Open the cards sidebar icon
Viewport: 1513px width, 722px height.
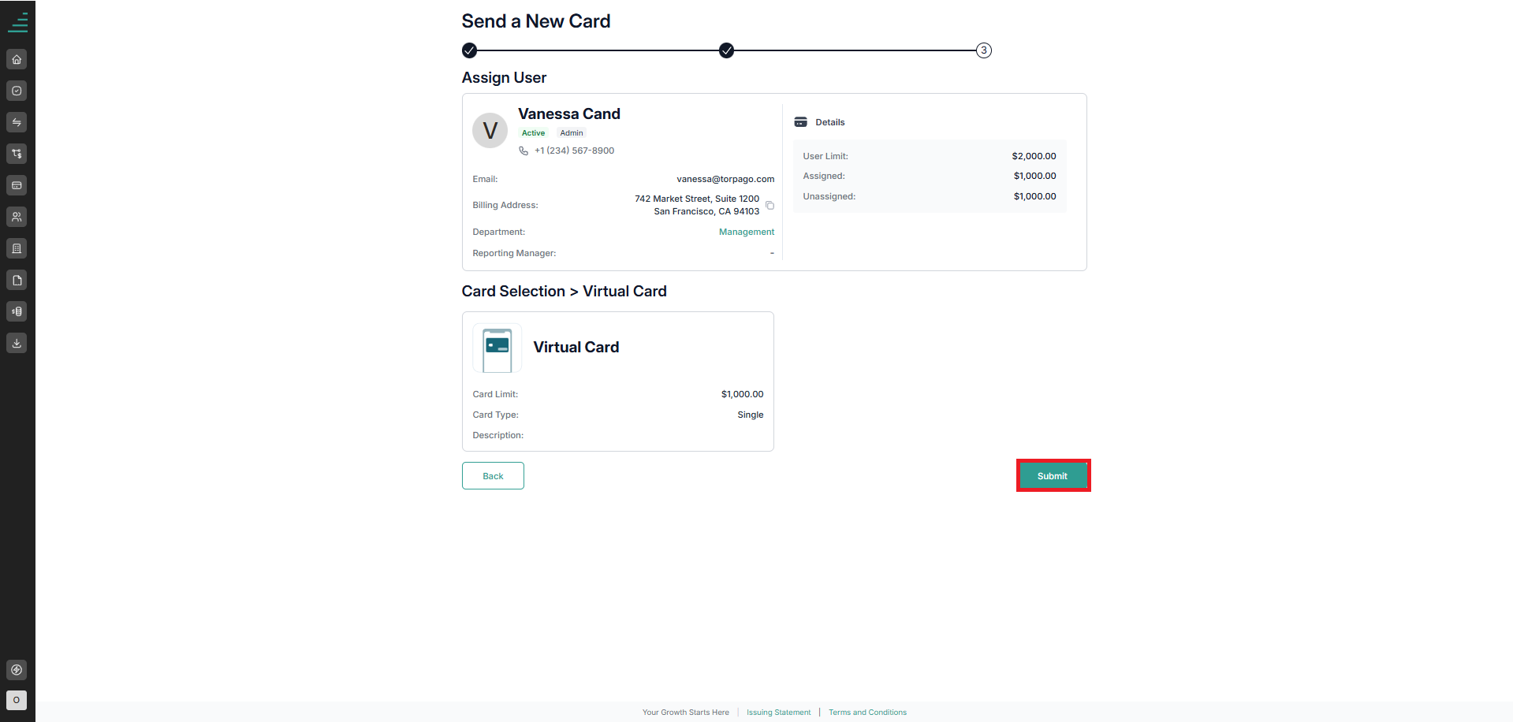pos(17,185)
